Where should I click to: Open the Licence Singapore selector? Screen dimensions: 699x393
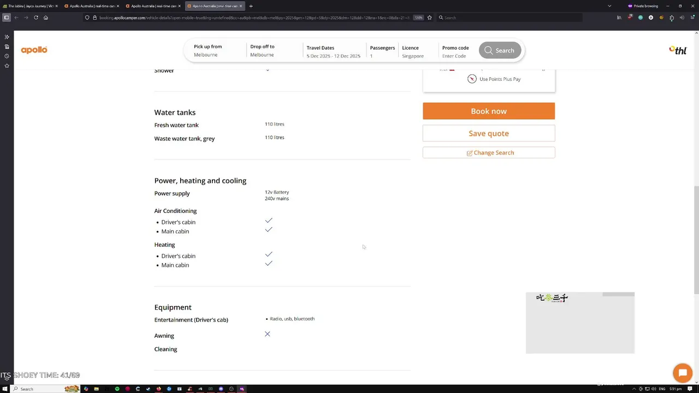(x=413, y=51)
